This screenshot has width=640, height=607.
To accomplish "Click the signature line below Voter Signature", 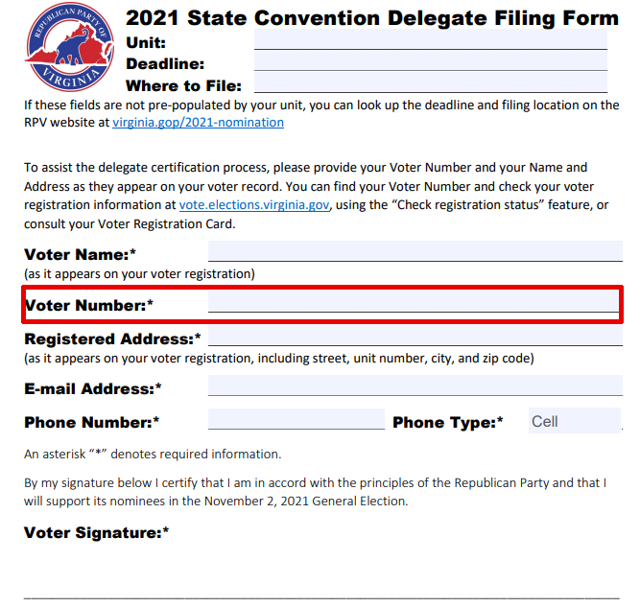I will [321, 596].
